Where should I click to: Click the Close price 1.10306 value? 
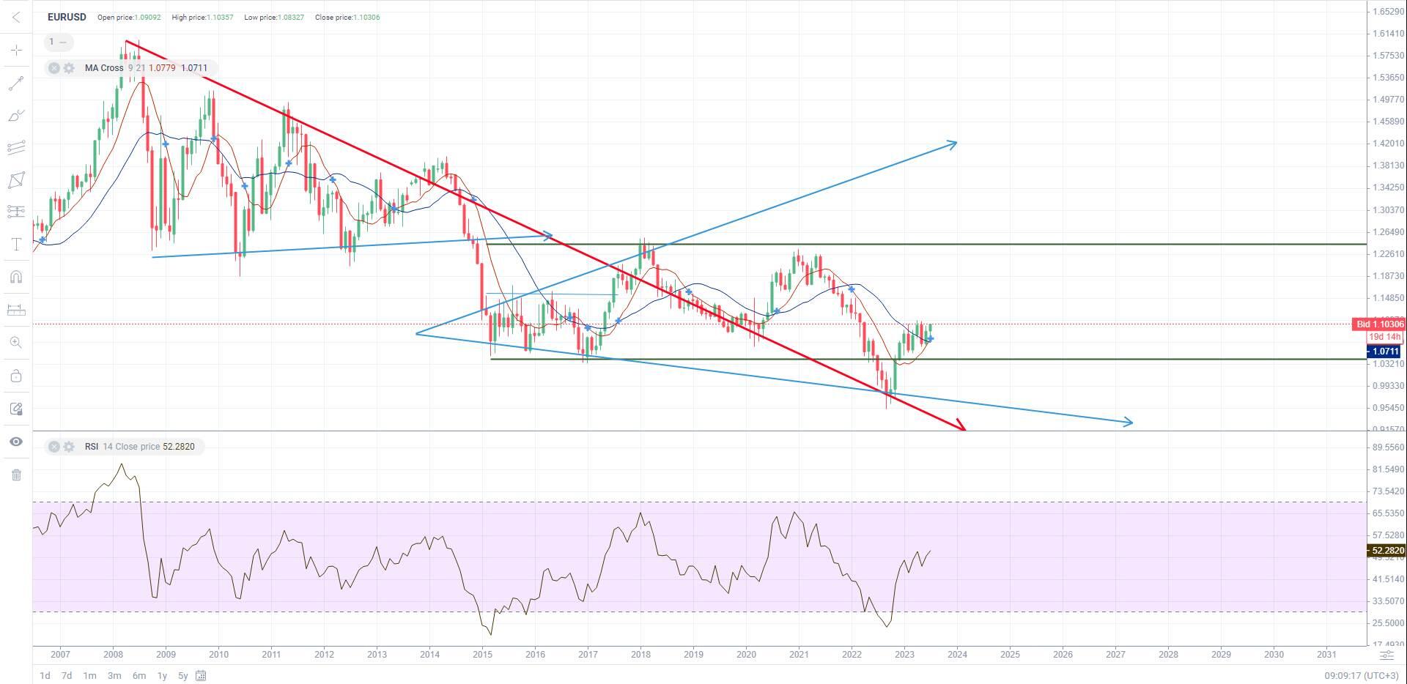click(365, 17)
